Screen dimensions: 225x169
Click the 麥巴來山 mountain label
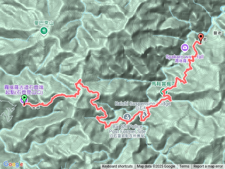click(x=44, y=23)
